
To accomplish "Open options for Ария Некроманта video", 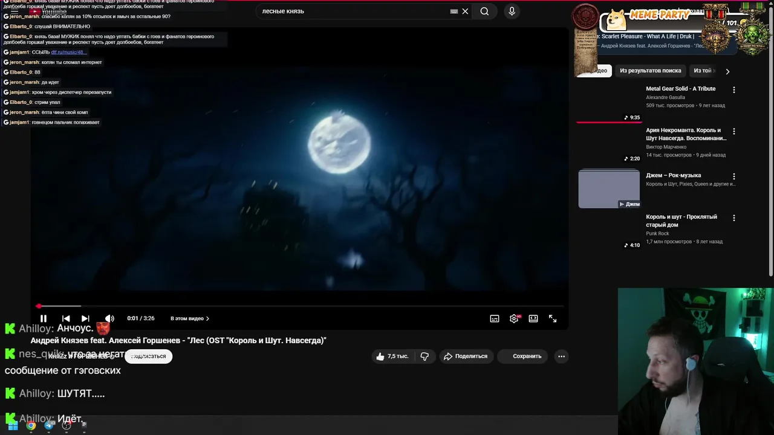I will pos(734,131).
